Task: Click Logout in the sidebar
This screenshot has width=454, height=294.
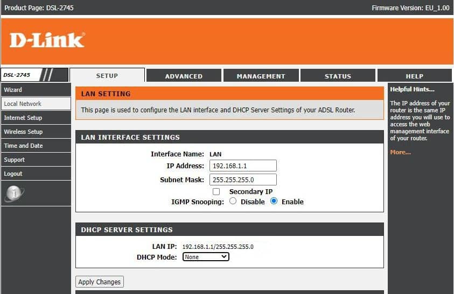Action: click(x=36, y=174)
